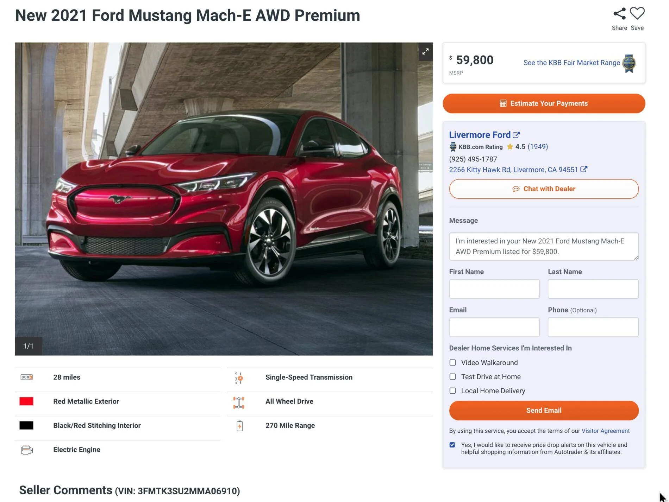Open Estimate Your Payments calculator
This screenshot has height=502, width=669.
544,103
